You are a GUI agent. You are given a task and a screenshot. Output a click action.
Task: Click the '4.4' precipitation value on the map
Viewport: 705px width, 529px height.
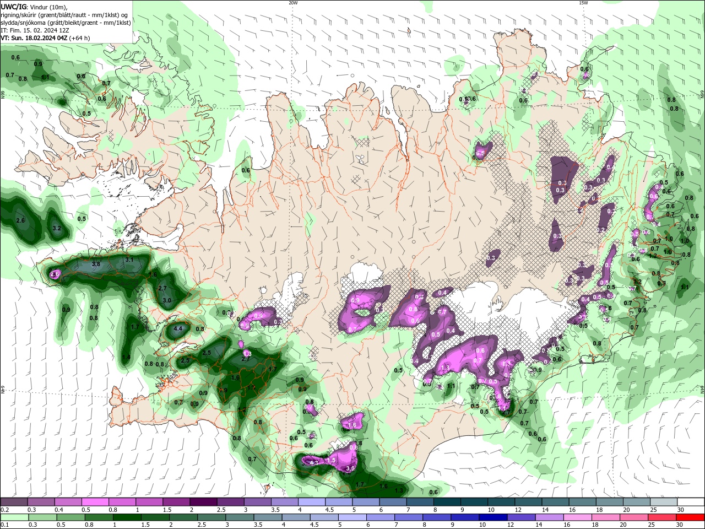tap(178, 328)
